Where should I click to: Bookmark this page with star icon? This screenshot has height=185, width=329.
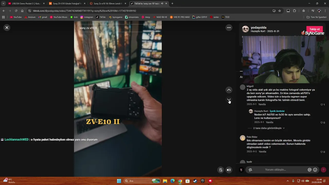coord(280,11)
